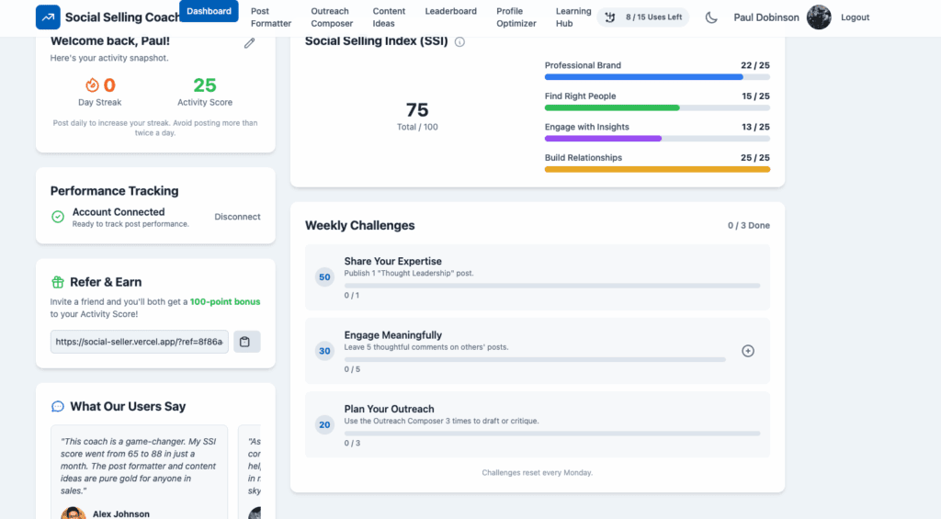Click the plus icon on Engage Meaningfully
Screen dimensions: 941x519
[747, 351]
